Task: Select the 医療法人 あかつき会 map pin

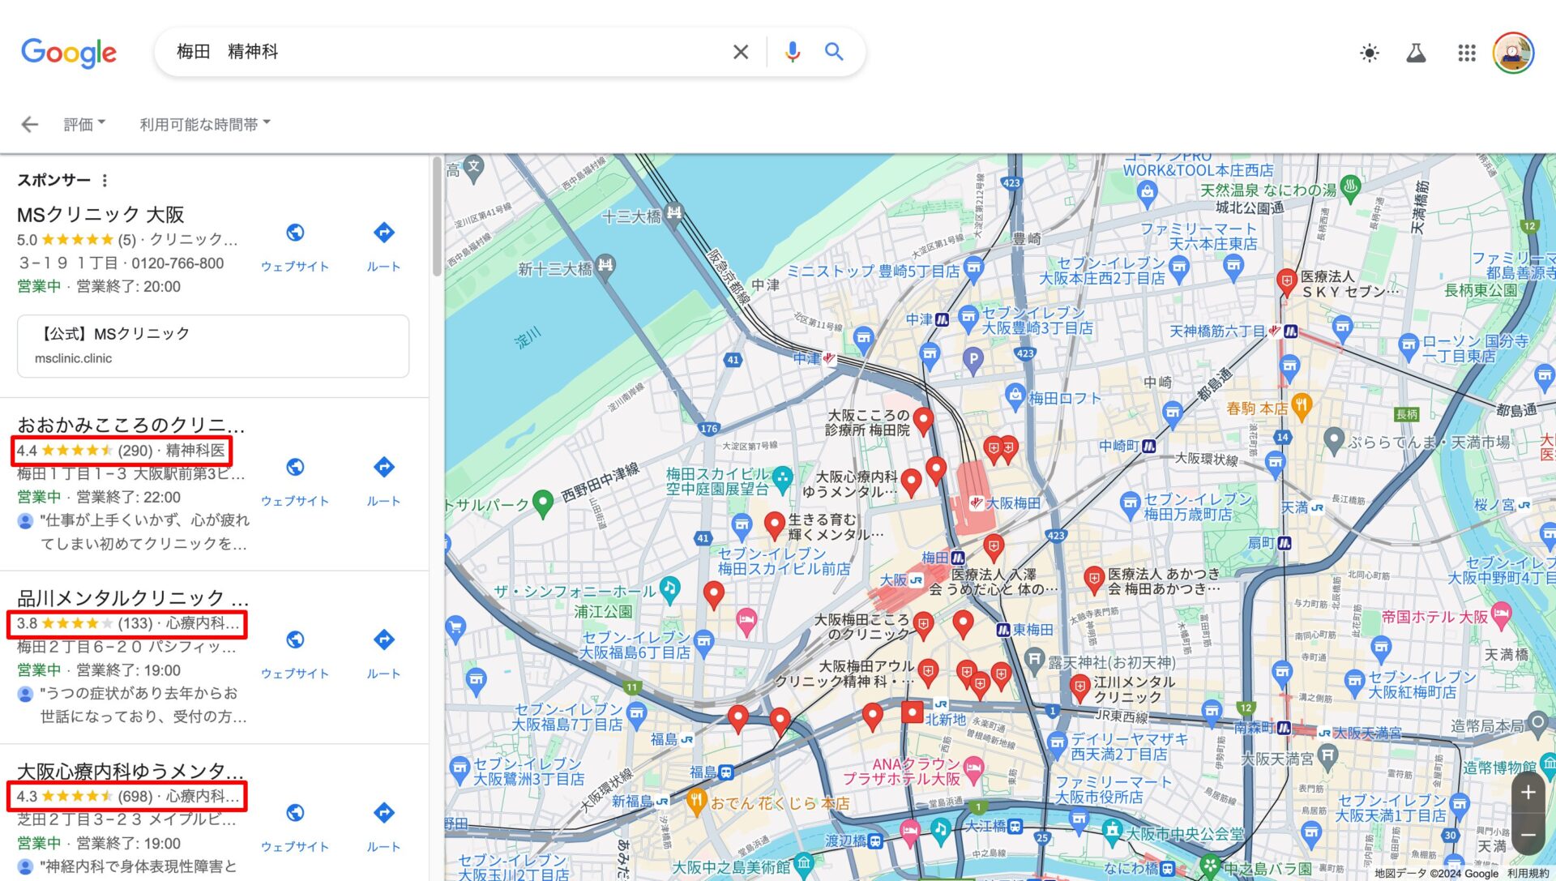Action: [1094, 579]
